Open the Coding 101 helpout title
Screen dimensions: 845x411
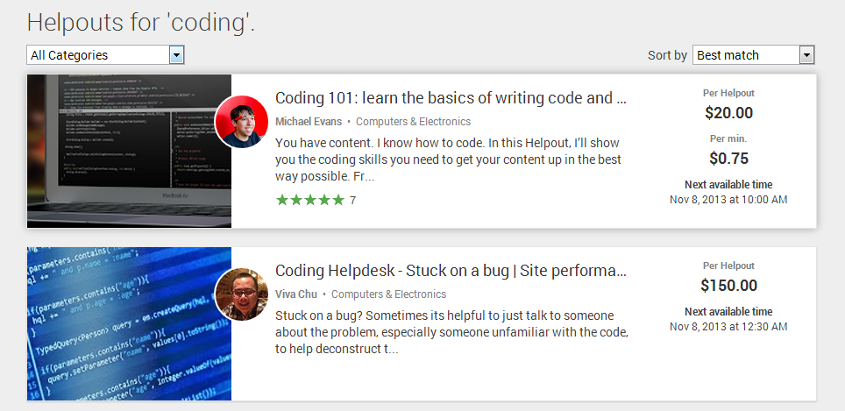451,98
